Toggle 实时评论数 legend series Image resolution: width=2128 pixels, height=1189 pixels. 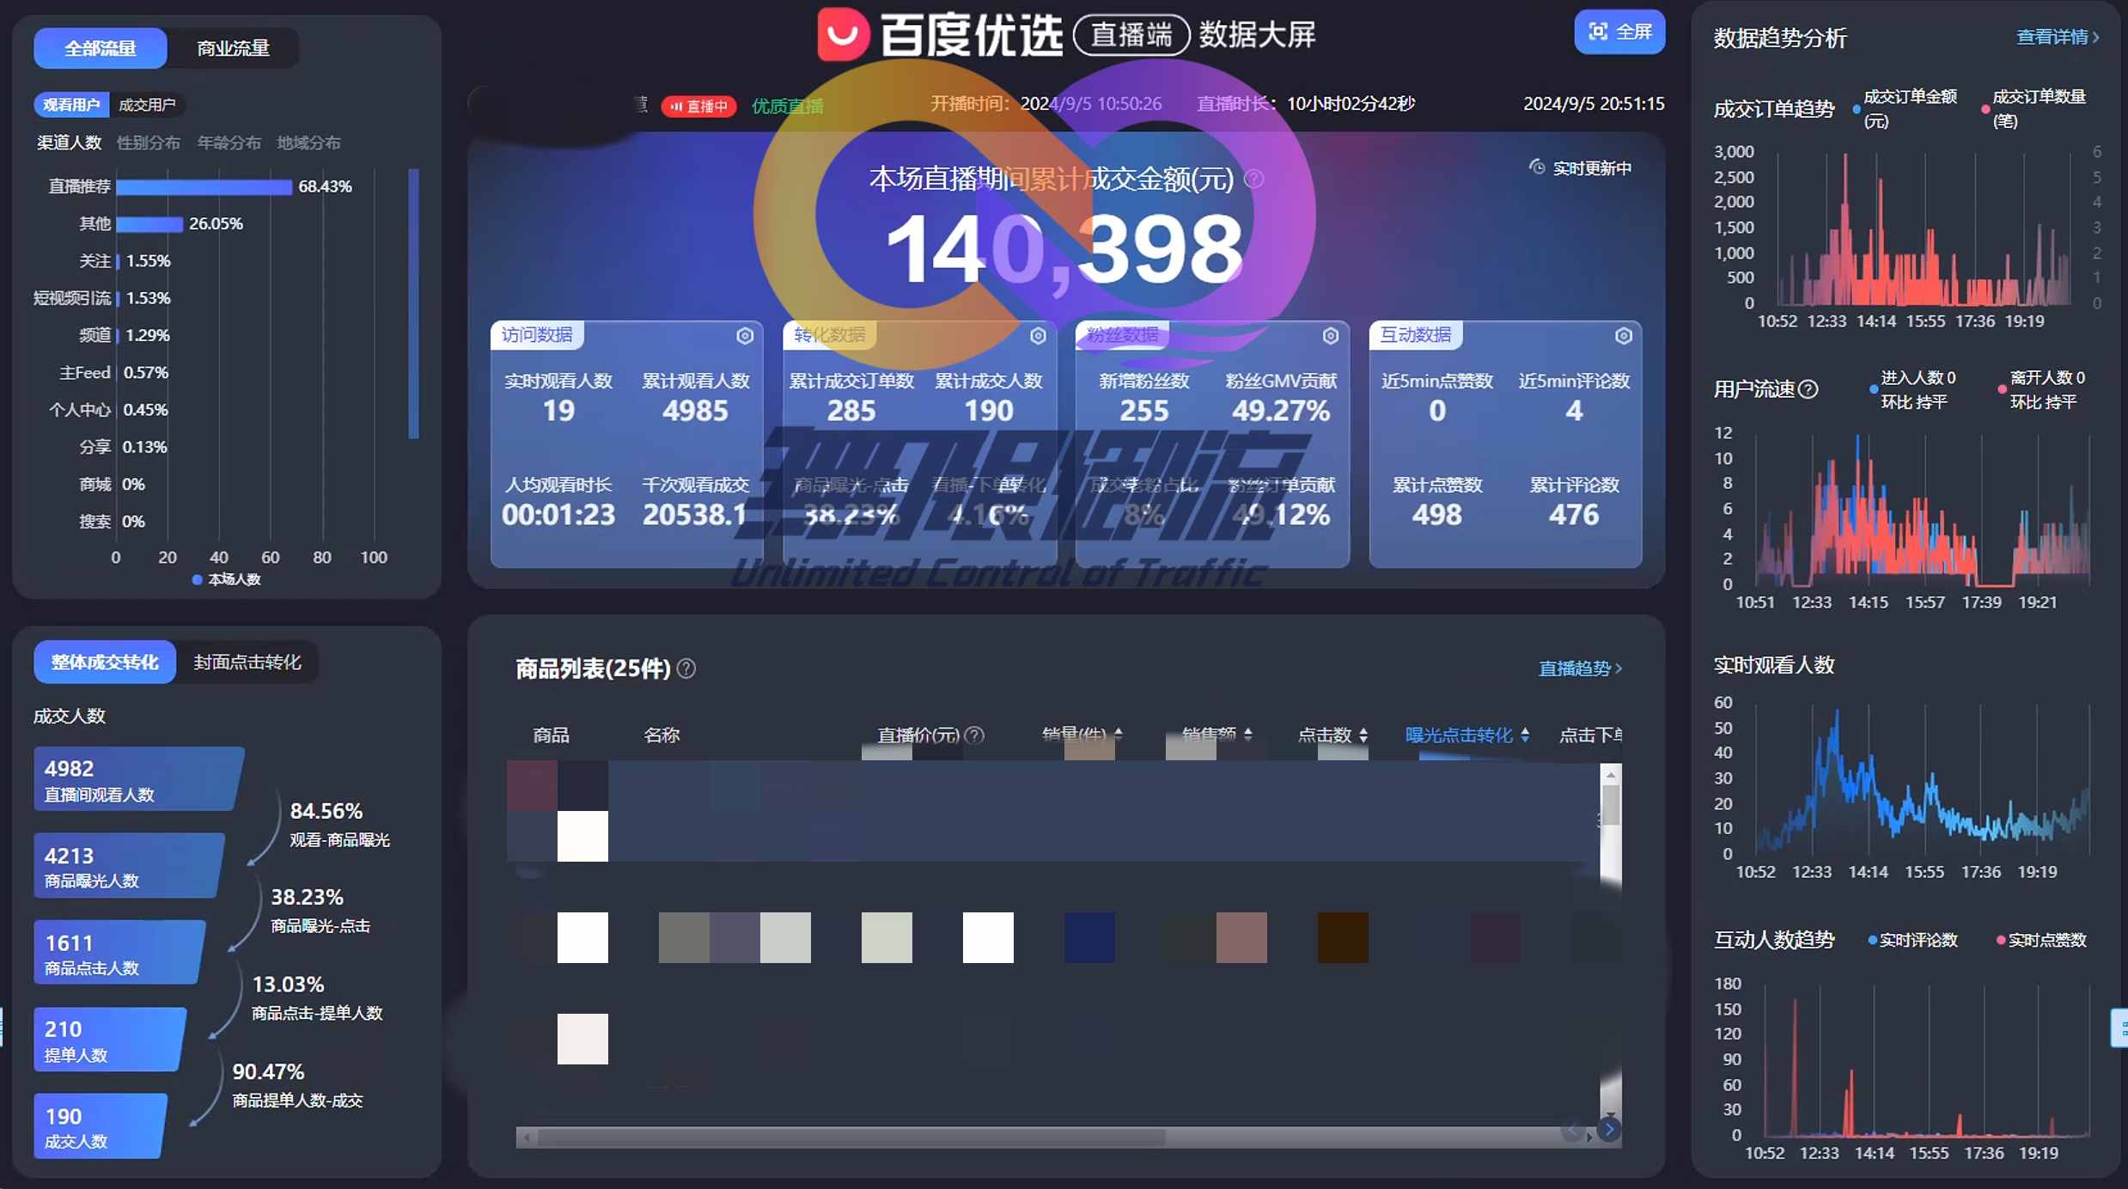(x=1913, y=941)
